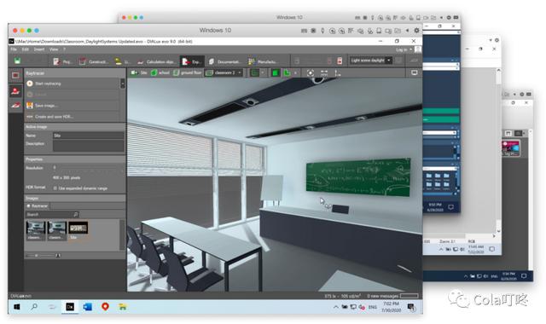Click the Start raytracing play icon
The image size is (546, 324).
coord(30,84)
